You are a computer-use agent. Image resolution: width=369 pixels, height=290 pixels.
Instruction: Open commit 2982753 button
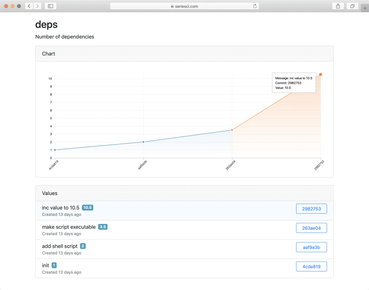(311, 209)
